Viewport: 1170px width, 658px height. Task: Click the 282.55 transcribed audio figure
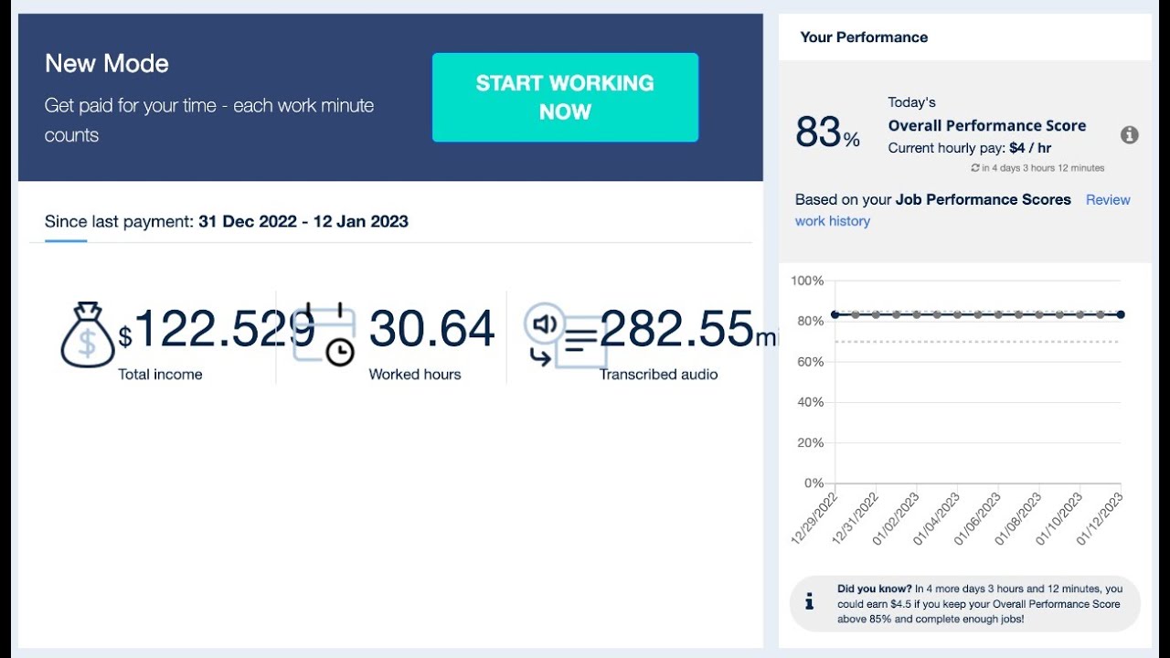click(x=676, y=329)
